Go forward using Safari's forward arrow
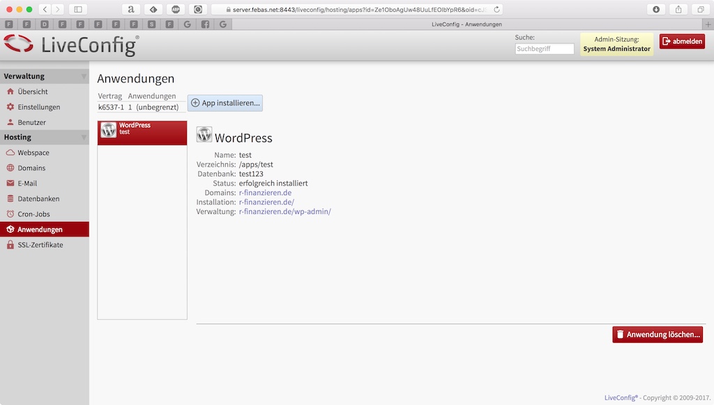 (57, 9)
